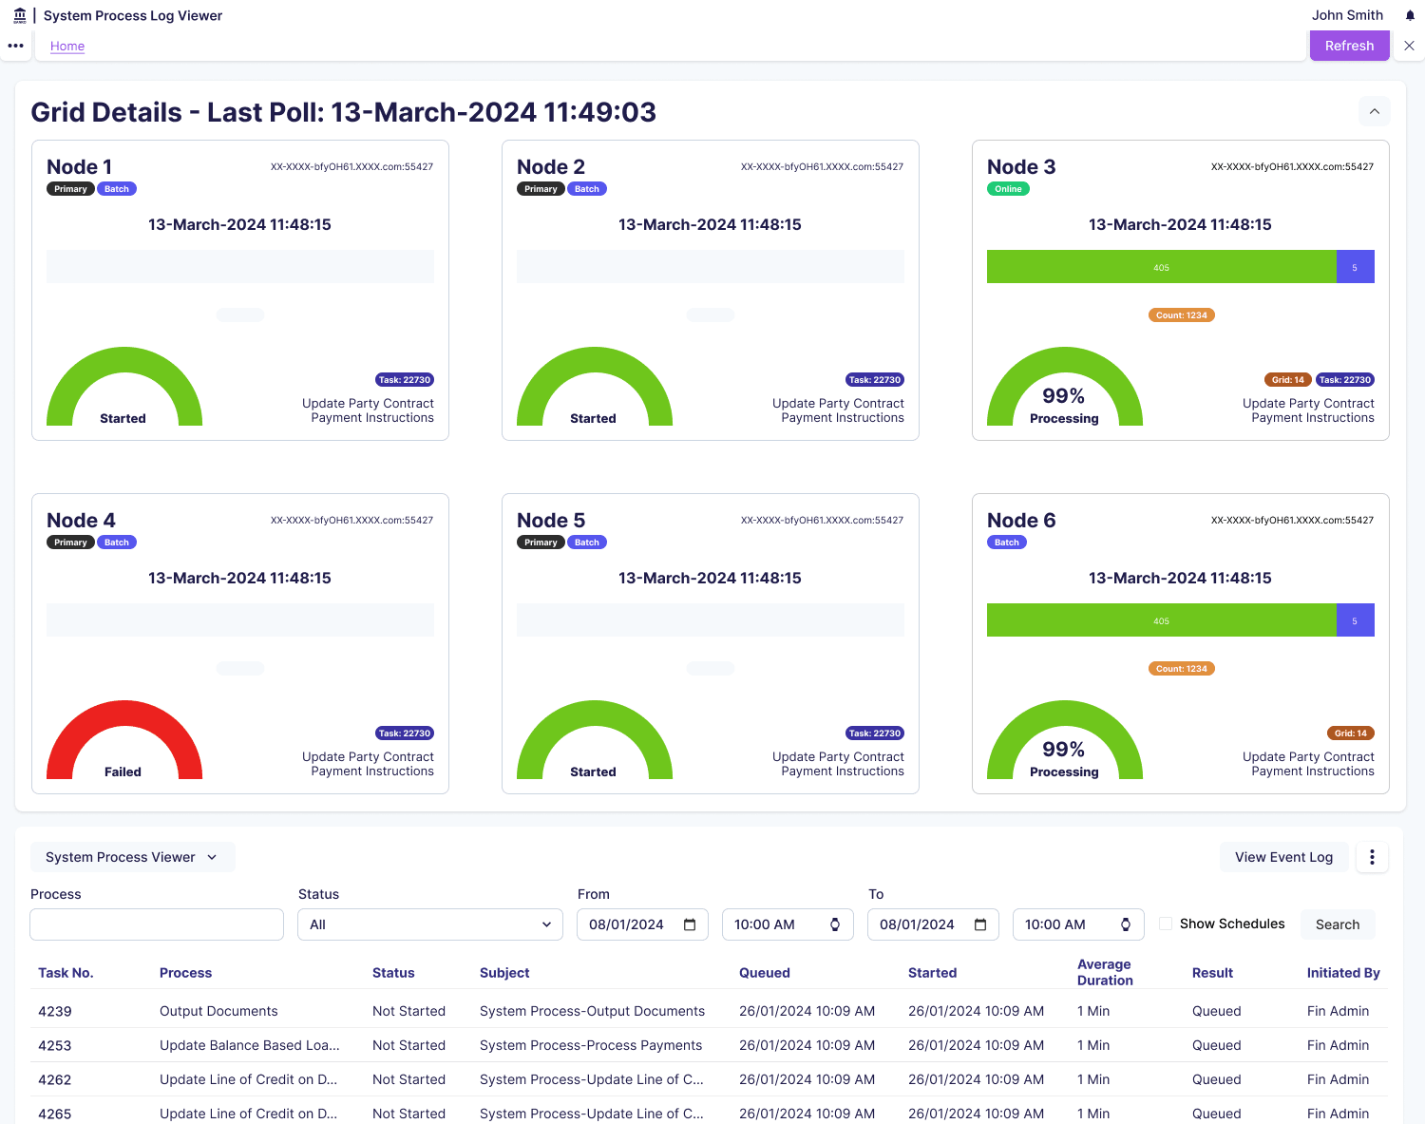Image resolution: width=1425 pixels, height=1124 pixels.
Task: Open the To date calendar picker icon
Action: [x=980, y=924]
